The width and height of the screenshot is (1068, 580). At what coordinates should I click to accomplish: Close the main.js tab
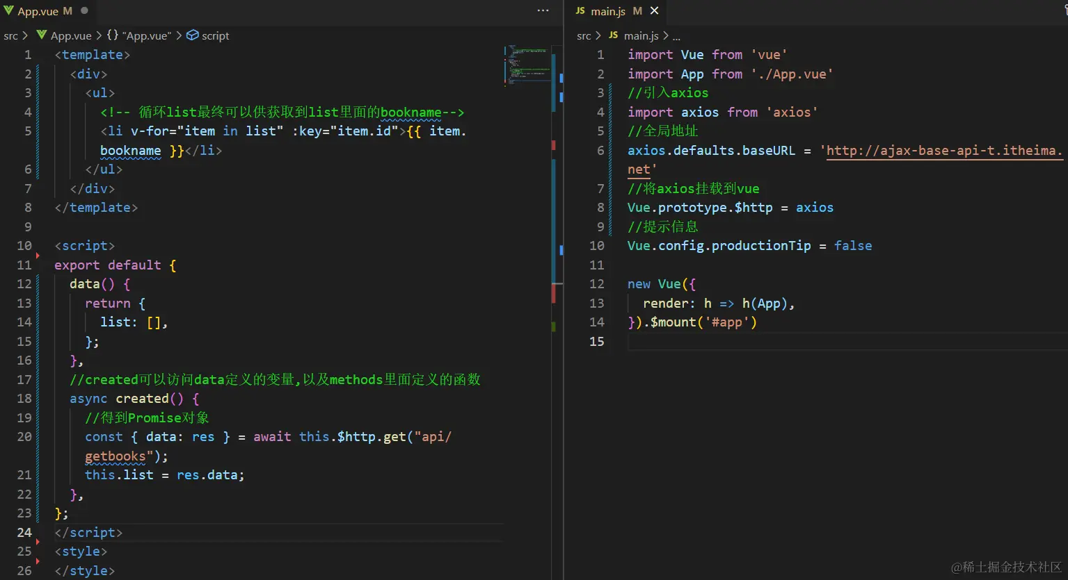(x=654, y=10)
